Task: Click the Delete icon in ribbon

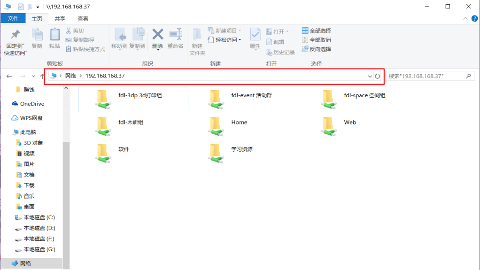Action: [157, 35]
